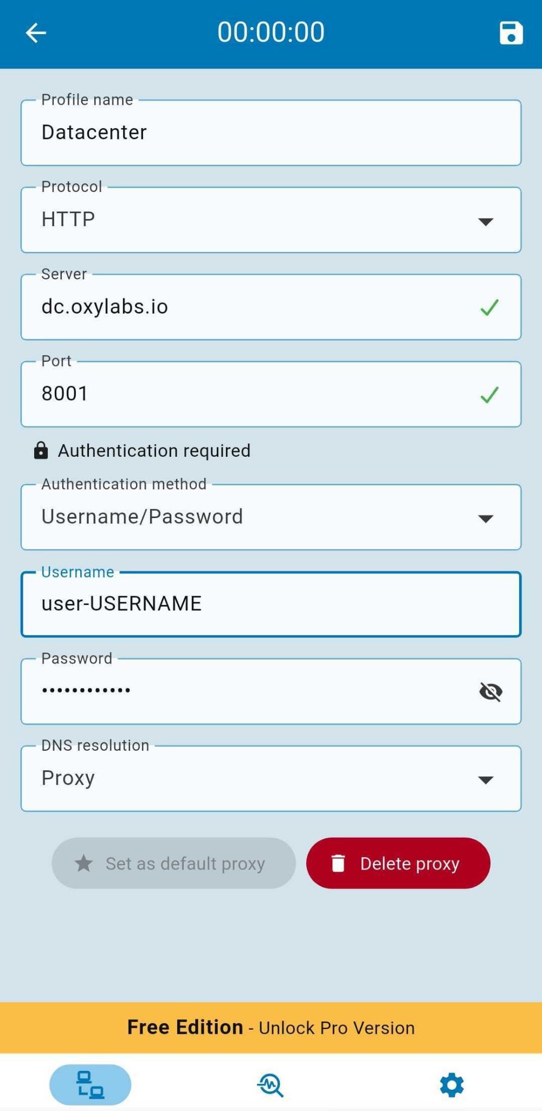Open the network diagnostics magnifier icon
Image resolution: width=542 pixels, height=1111 pixels.
270,1085
